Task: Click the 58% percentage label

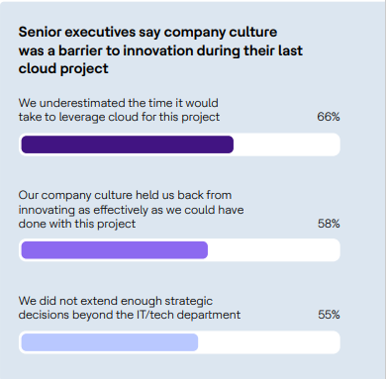Action: coord(329,224)
